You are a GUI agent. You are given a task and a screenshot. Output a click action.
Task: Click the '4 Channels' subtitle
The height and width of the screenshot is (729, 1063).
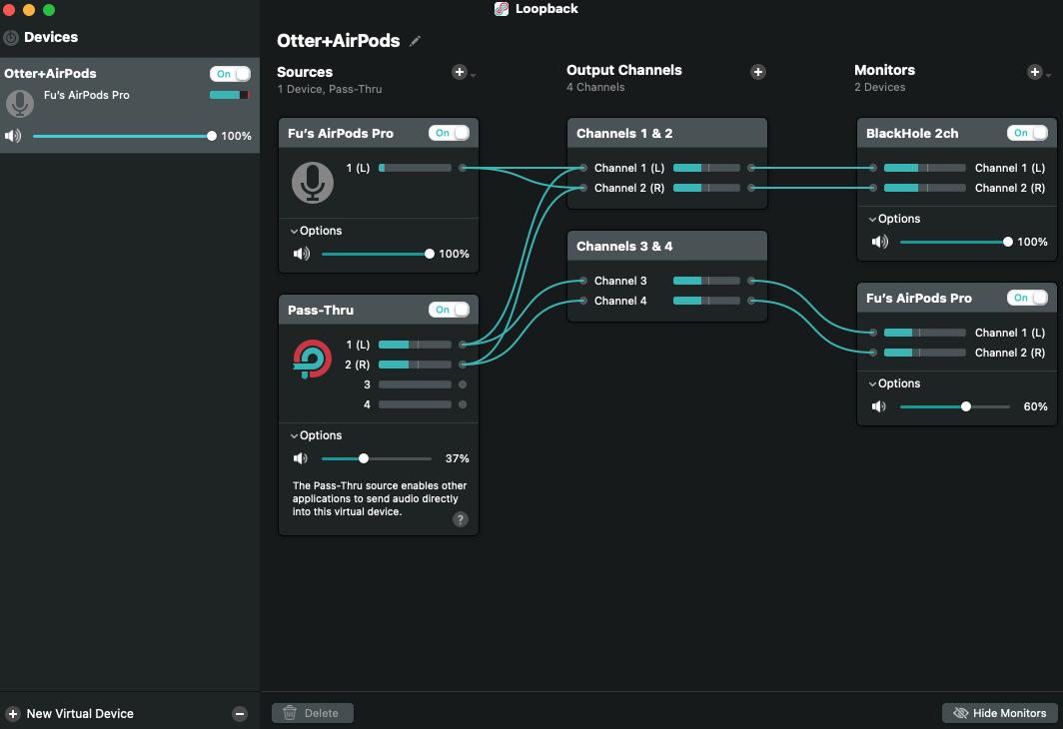[595, 88]
